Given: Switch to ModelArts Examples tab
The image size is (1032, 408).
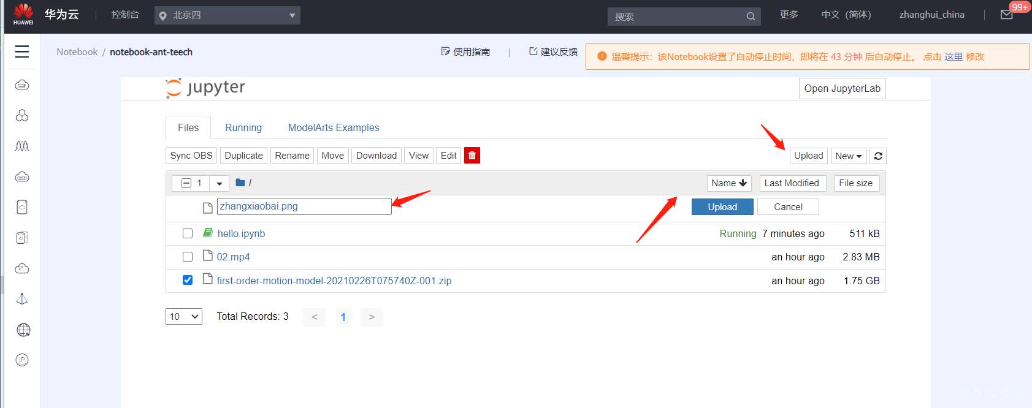Looking at the screenshot, I should (x=334, y=127).
